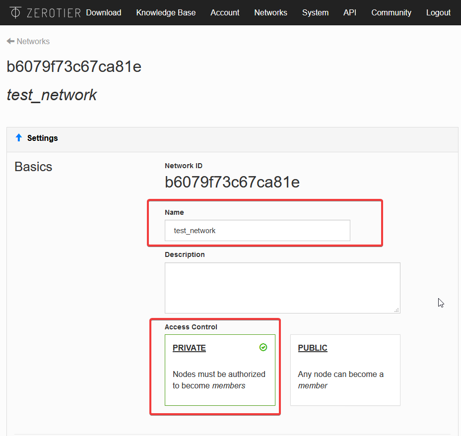Screen dimensions: 461x436
Task: Select PRIVATE access control option
Action: tap(220, 370)
